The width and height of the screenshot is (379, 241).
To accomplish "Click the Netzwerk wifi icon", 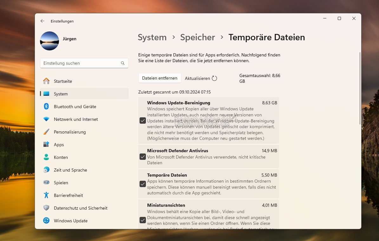I will click(46, 119).
